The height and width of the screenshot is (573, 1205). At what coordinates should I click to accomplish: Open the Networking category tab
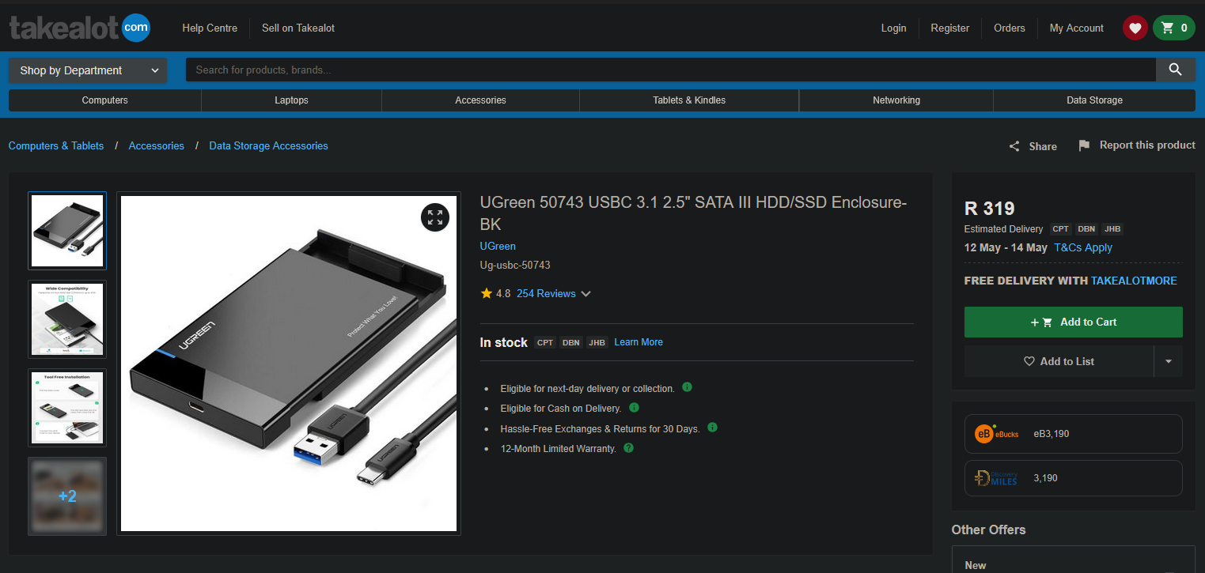click(896, 100)
